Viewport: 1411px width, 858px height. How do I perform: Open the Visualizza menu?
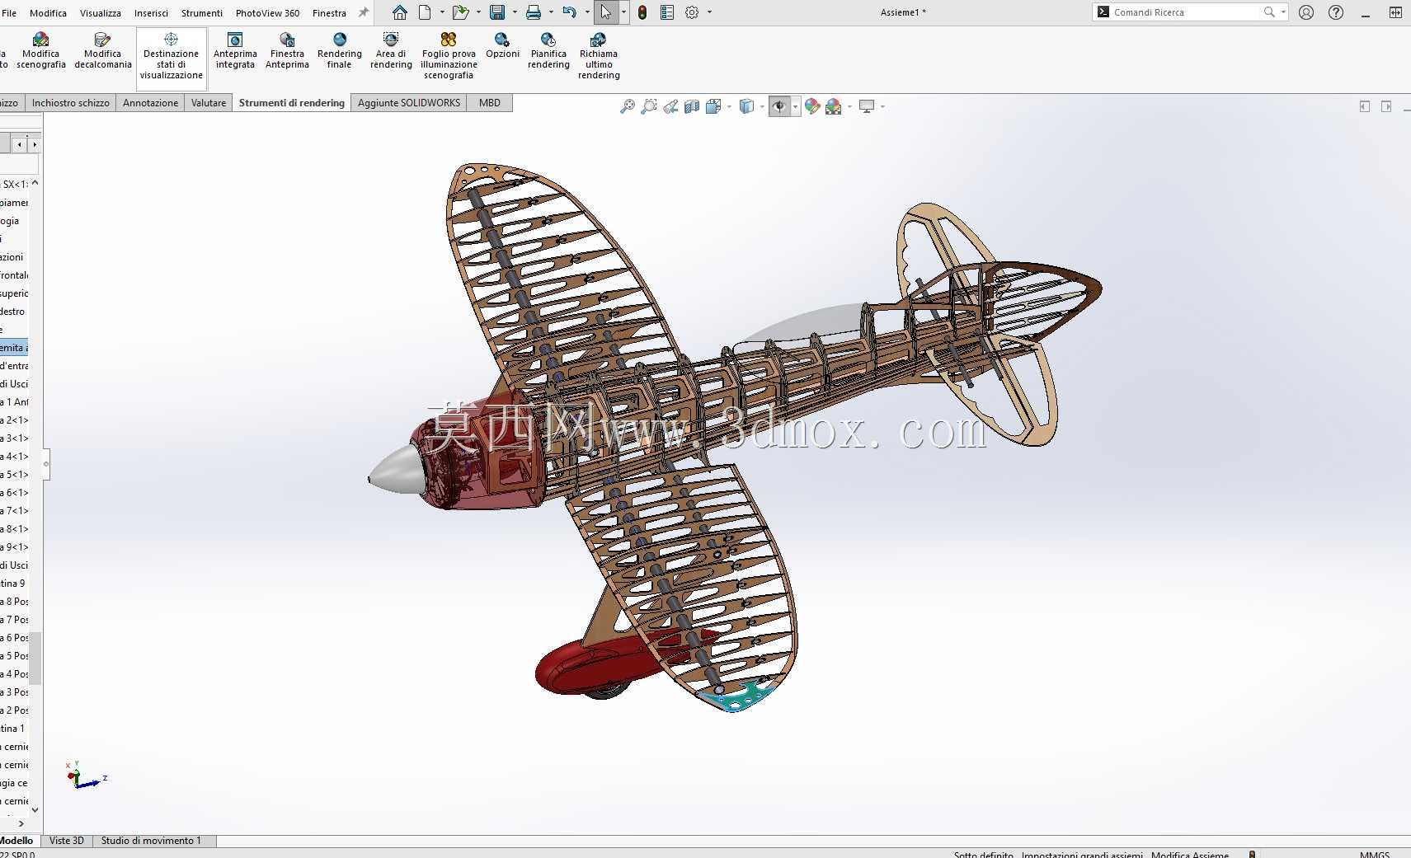[101, 13]
